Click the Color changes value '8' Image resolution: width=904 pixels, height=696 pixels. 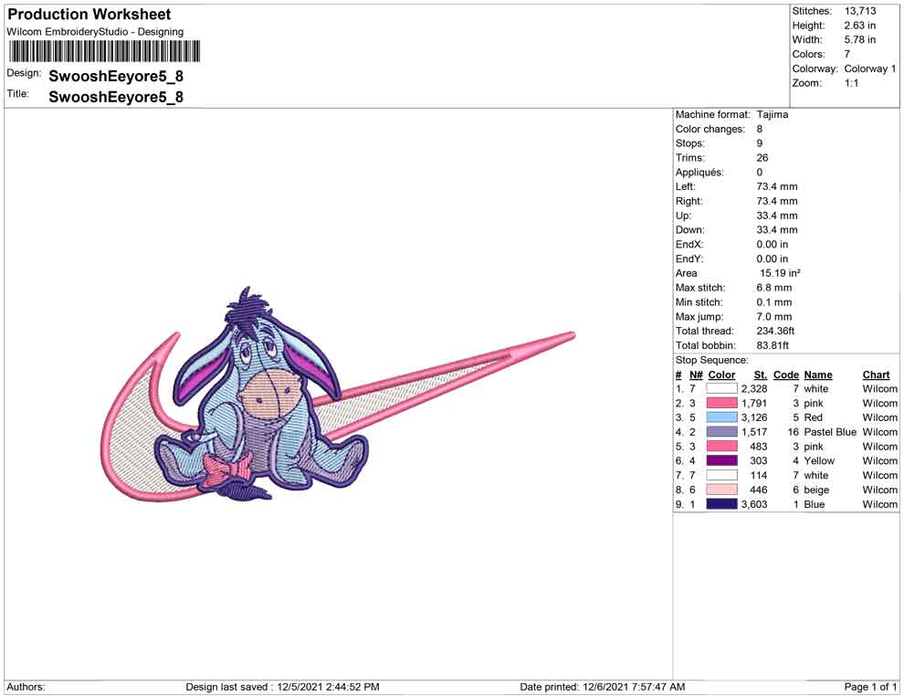click(760, 129)
